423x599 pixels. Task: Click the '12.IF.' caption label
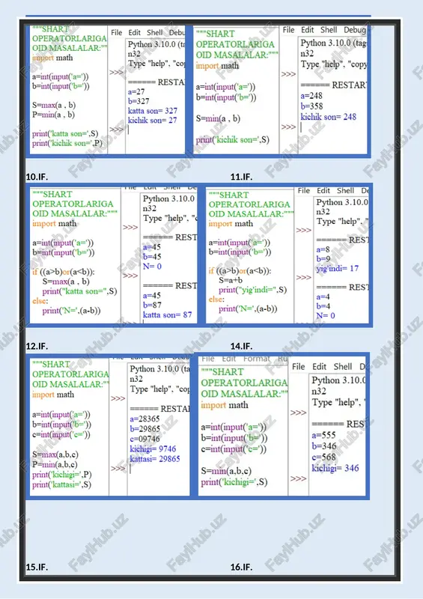[37, 347]
